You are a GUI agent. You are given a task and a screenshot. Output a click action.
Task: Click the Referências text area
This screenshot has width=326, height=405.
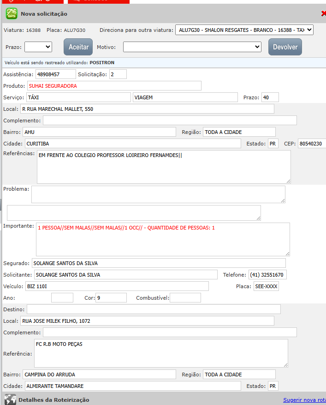[x=164, y=167]
